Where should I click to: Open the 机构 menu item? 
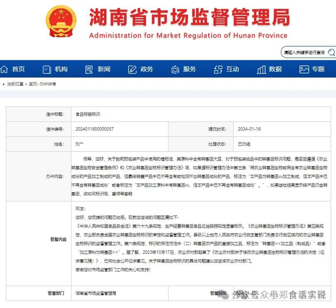click(x=61, y=69)
